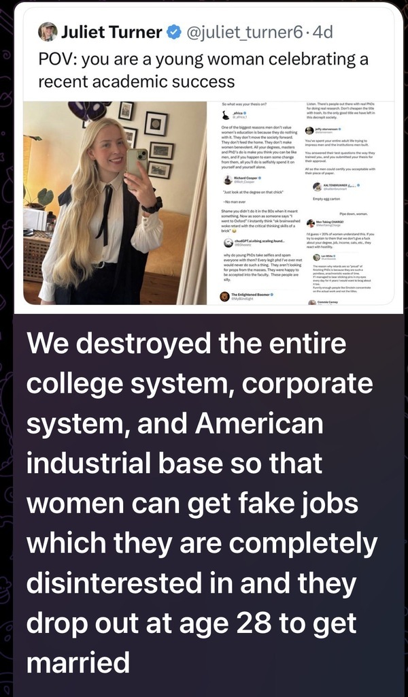Click the jeffy stervensen avatar
Viewport: 408px width, 697px height.
309,130
